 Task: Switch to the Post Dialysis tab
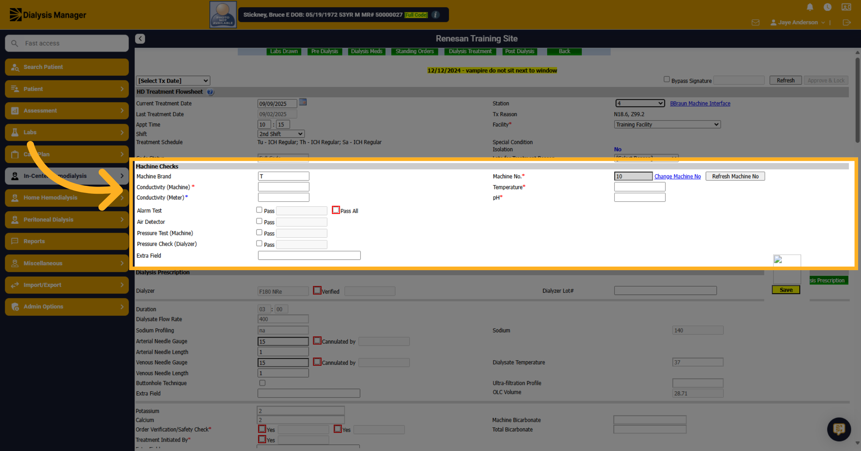pos(520,51)
